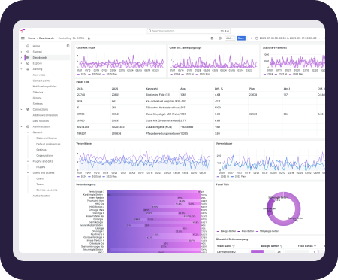The width and height of the screenshot is (338, 280).
Task: Toggle the hamburger menu beside Home breadcrumb
Action: (23, 38)
